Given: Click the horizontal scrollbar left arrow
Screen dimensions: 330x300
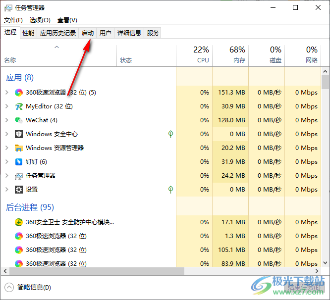Looking at the screenshot, I should (x=5, y=271).
